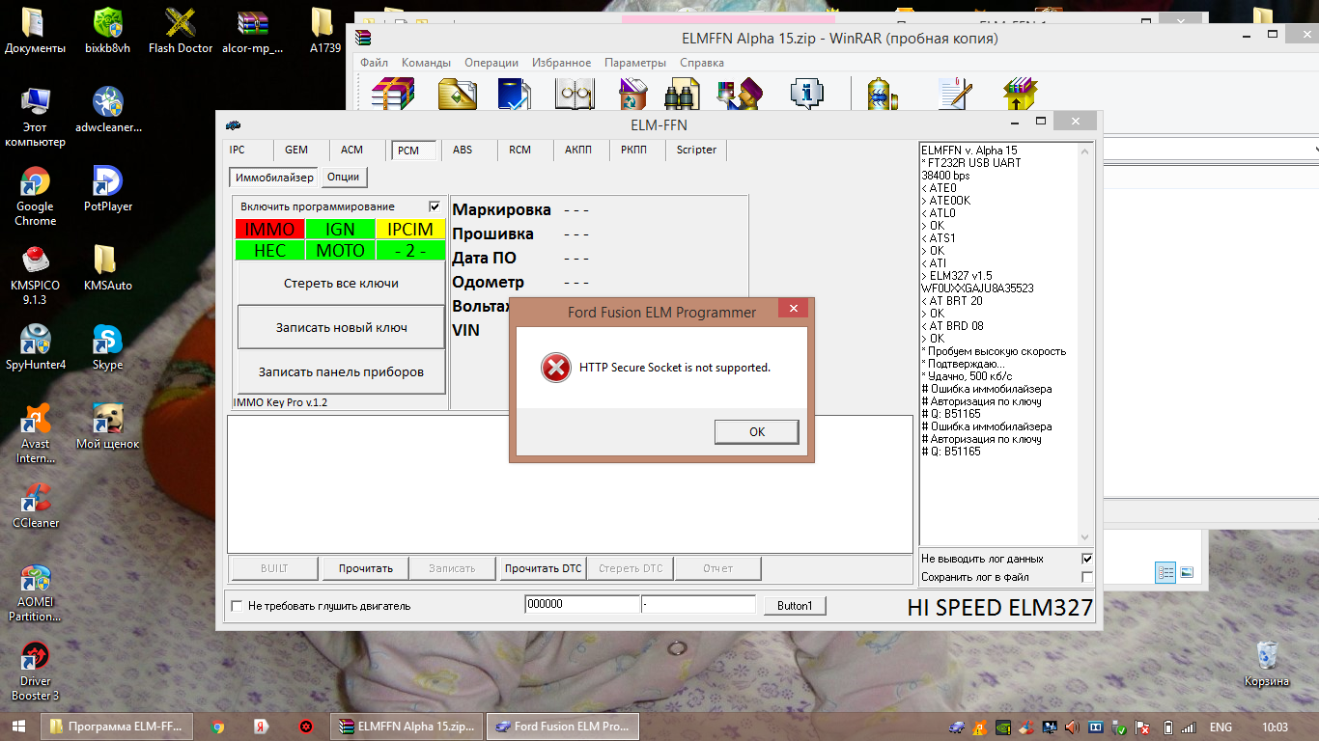Select the AOMEI Partition desktop icon
1319x741 pixels.
click(36, 592)
